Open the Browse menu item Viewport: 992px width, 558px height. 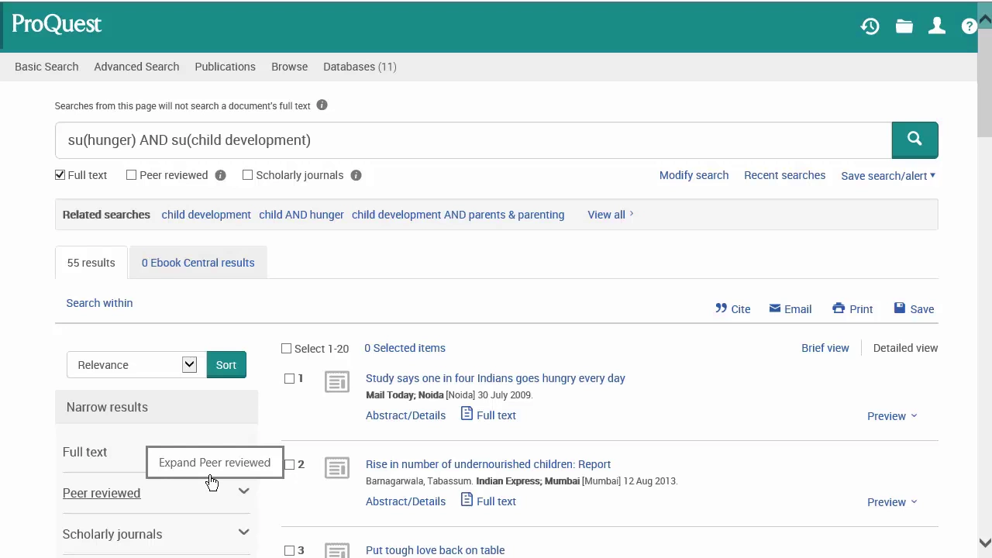point(289,67)
